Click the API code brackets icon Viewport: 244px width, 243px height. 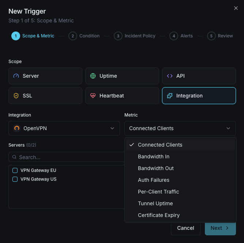click(170, 76)
